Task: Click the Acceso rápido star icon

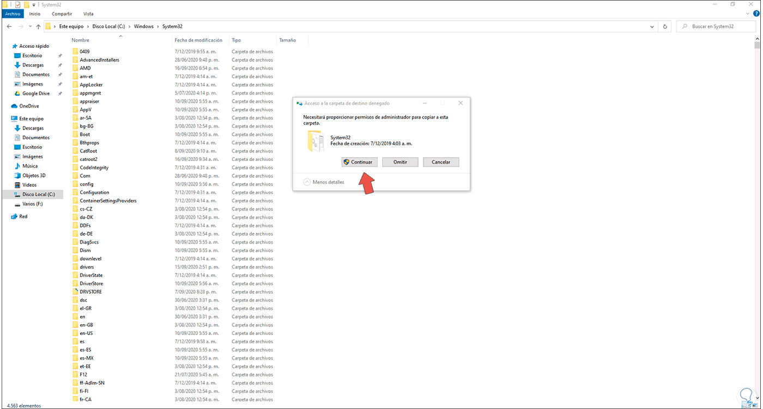Action: 14,46
